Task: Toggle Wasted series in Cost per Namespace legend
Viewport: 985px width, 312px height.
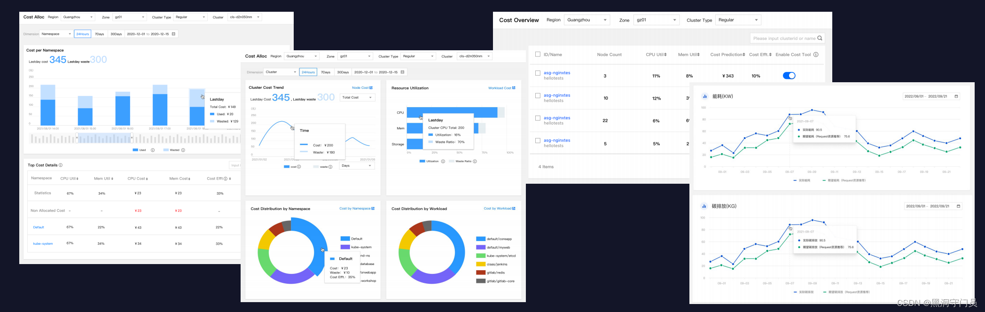Action: [172, 150]
